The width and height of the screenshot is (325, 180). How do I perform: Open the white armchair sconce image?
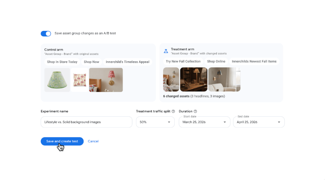coord(224,79)
